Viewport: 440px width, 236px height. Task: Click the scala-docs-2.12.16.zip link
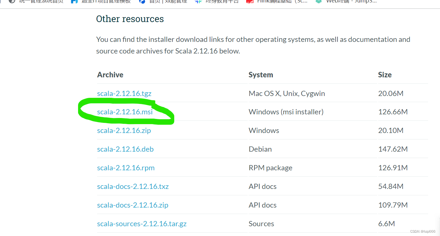(x=133, y=205)
